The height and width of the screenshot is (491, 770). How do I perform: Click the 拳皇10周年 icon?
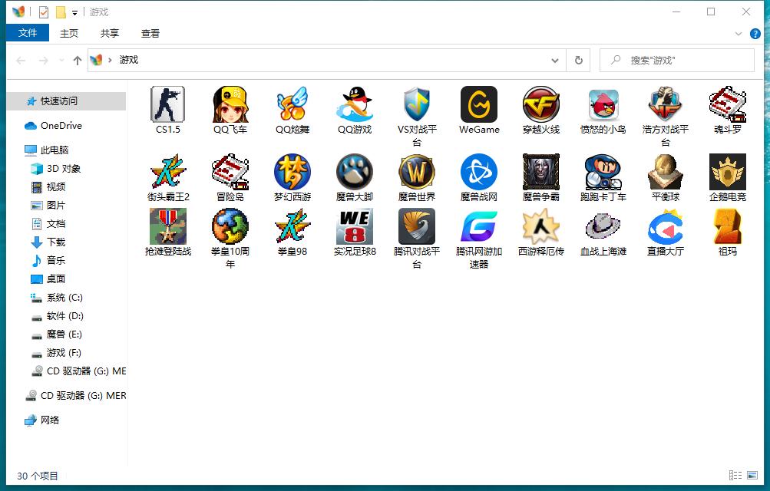pos(230,226)
